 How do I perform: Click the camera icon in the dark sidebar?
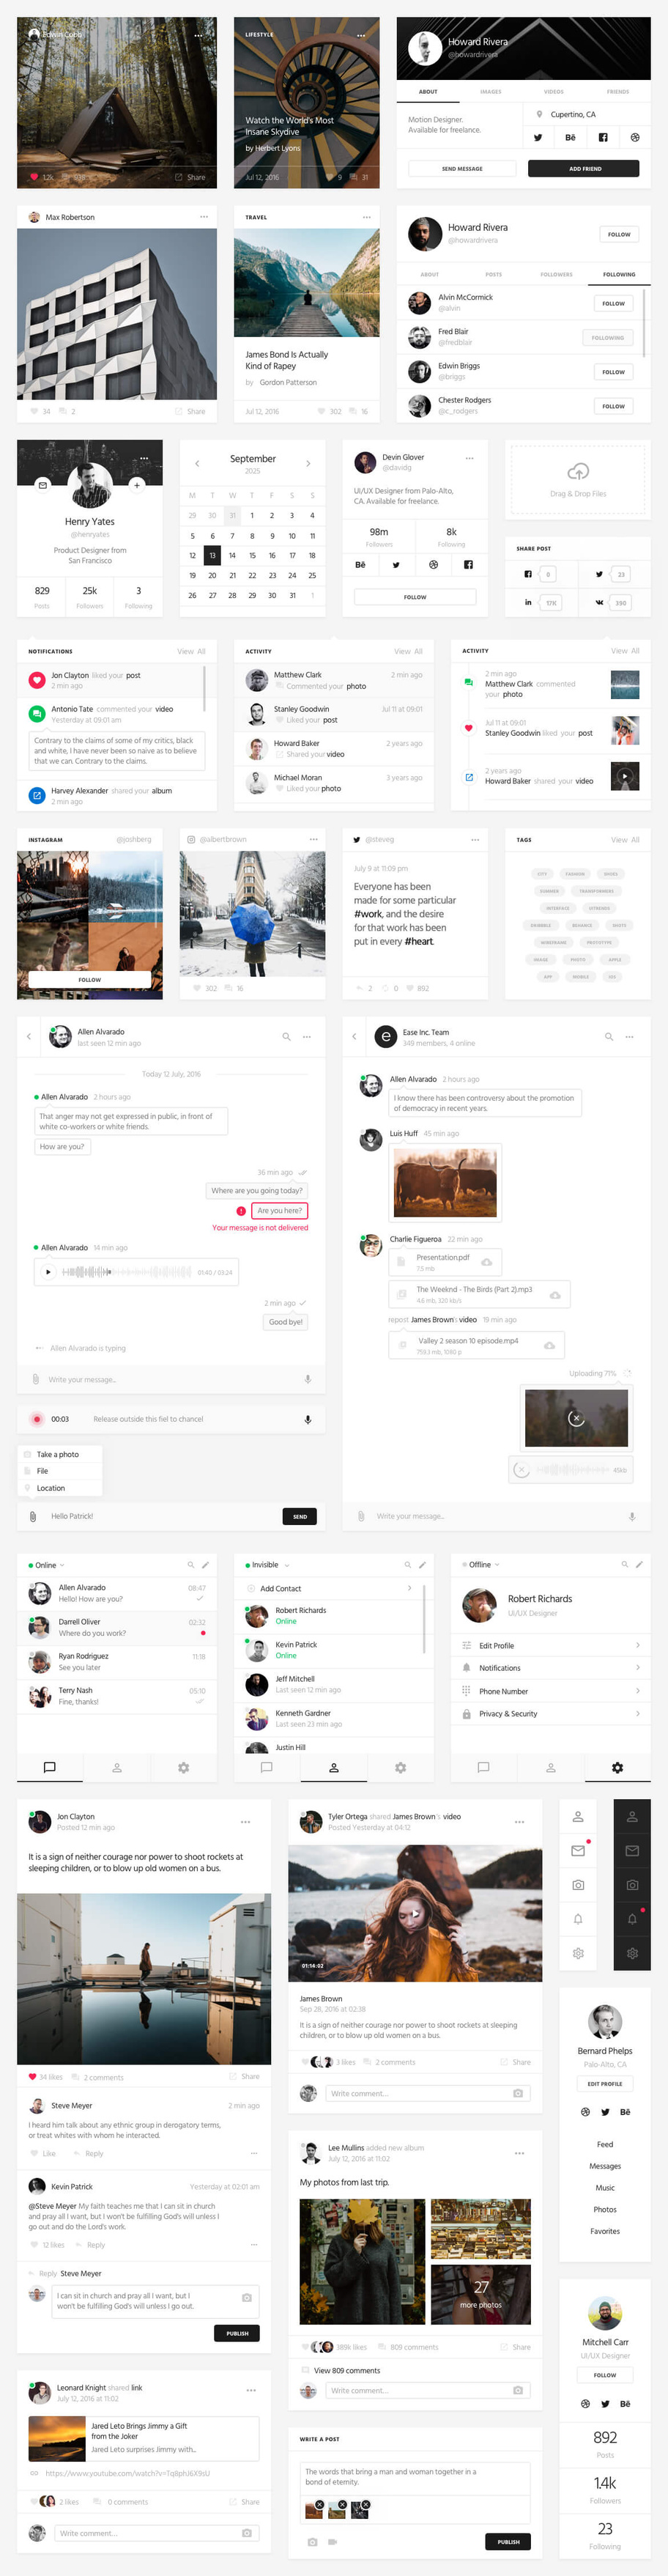[x=631, y=1884]
